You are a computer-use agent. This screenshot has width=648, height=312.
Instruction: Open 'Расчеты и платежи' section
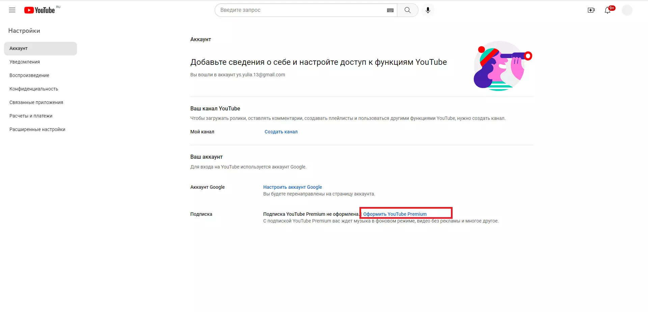(40, 116)
